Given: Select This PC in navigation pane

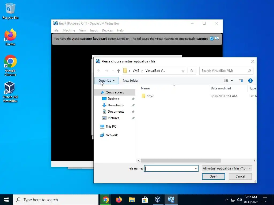Looking at the screenshot, I should tap(111, 127).
